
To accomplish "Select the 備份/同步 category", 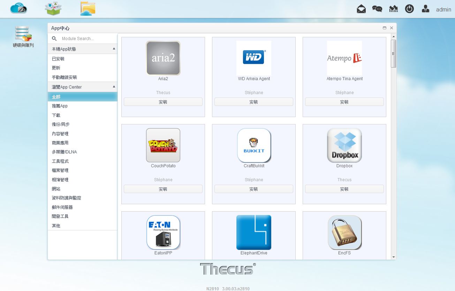I will tap(83, 124).
